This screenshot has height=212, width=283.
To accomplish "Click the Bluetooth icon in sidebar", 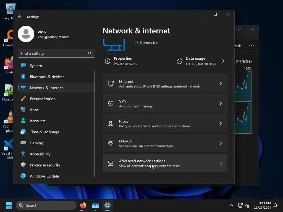I will [x=23, y=77].
